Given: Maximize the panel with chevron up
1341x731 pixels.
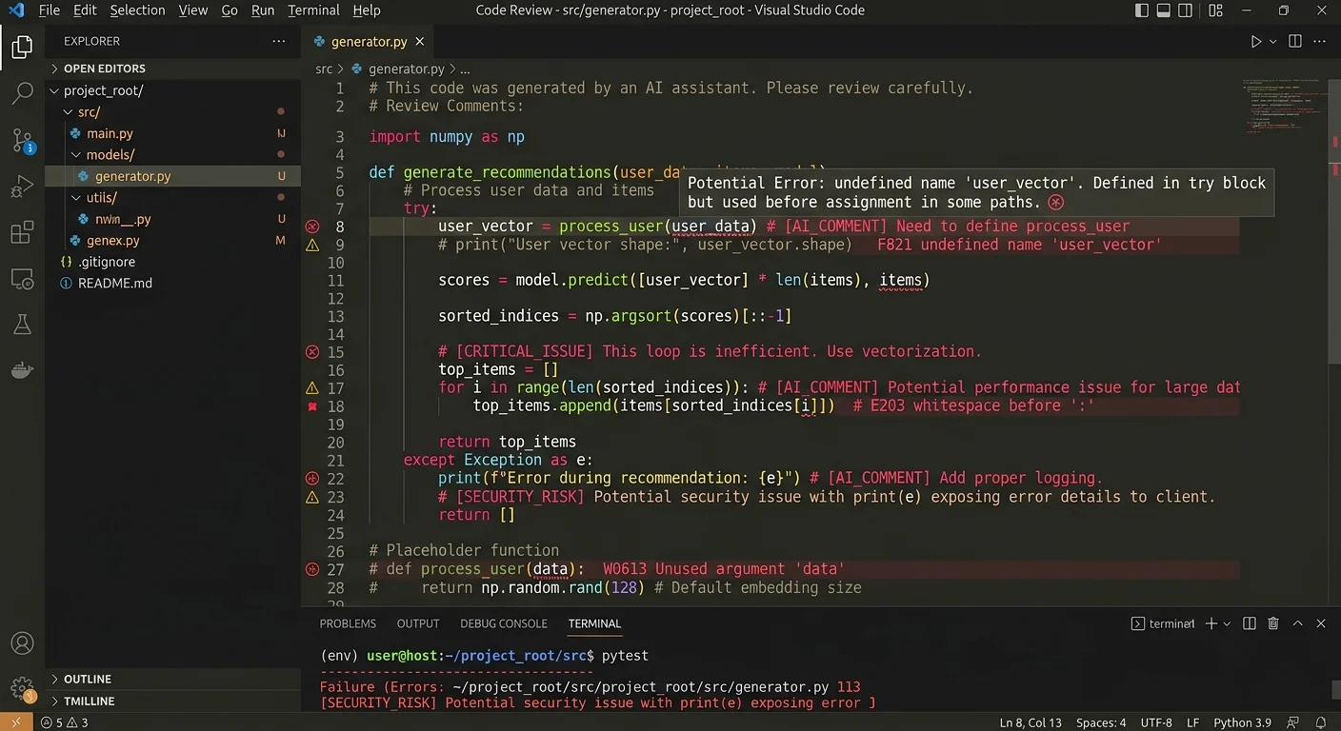Looking at the screenshot, I should (x=1298, y=623).
